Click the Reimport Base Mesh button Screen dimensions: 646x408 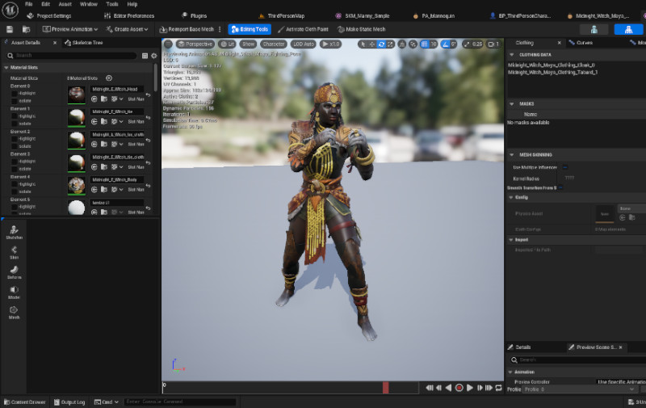(187, 29)
